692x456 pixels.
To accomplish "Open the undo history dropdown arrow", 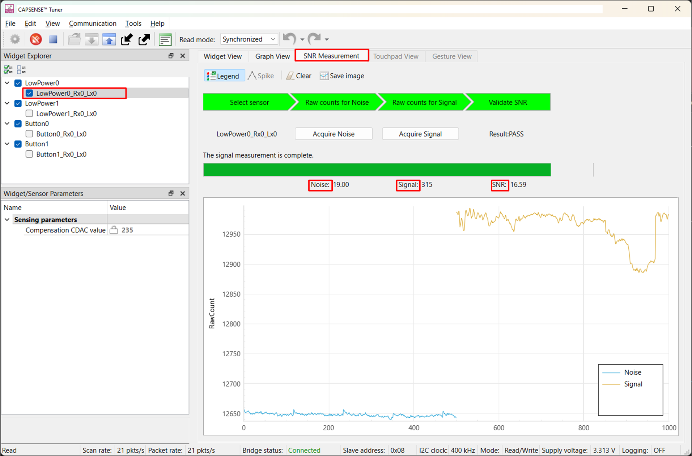I will 302,39.
